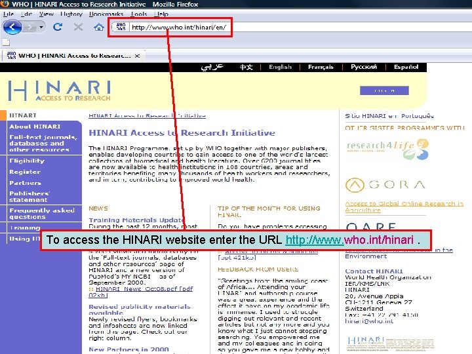Click the HINARI Access to Research logo
The image size is (472, 354).
point(59,90)
